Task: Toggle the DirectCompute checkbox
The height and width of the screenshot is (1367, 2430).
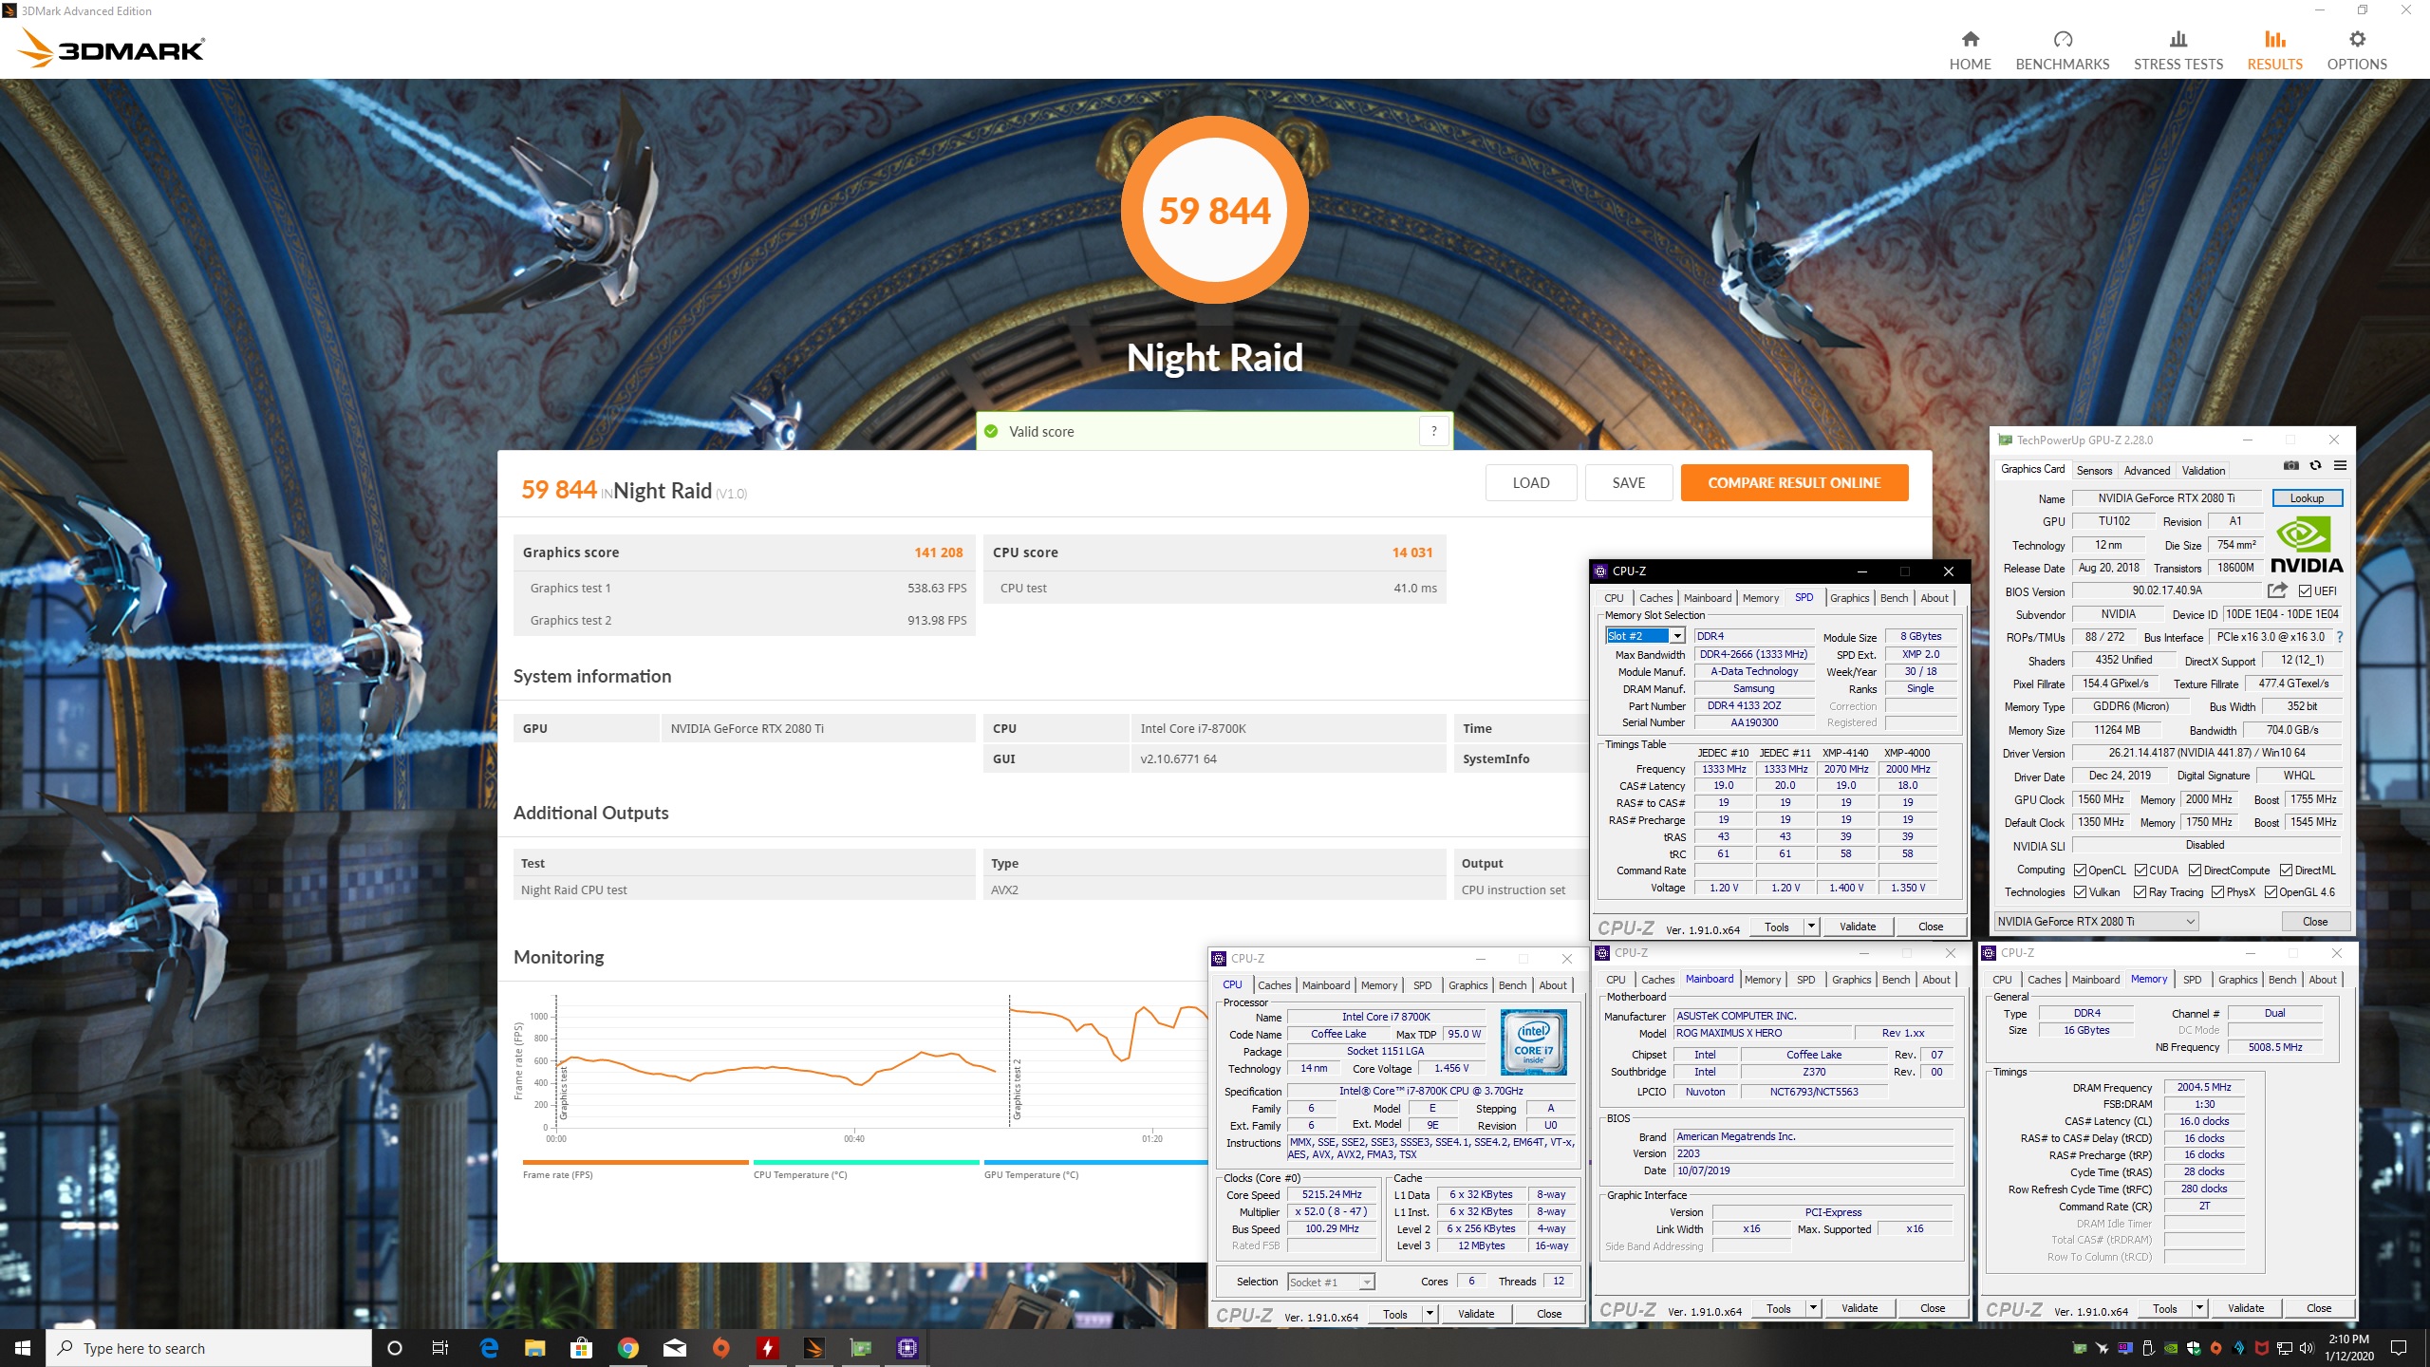Action: point(2195,871)
